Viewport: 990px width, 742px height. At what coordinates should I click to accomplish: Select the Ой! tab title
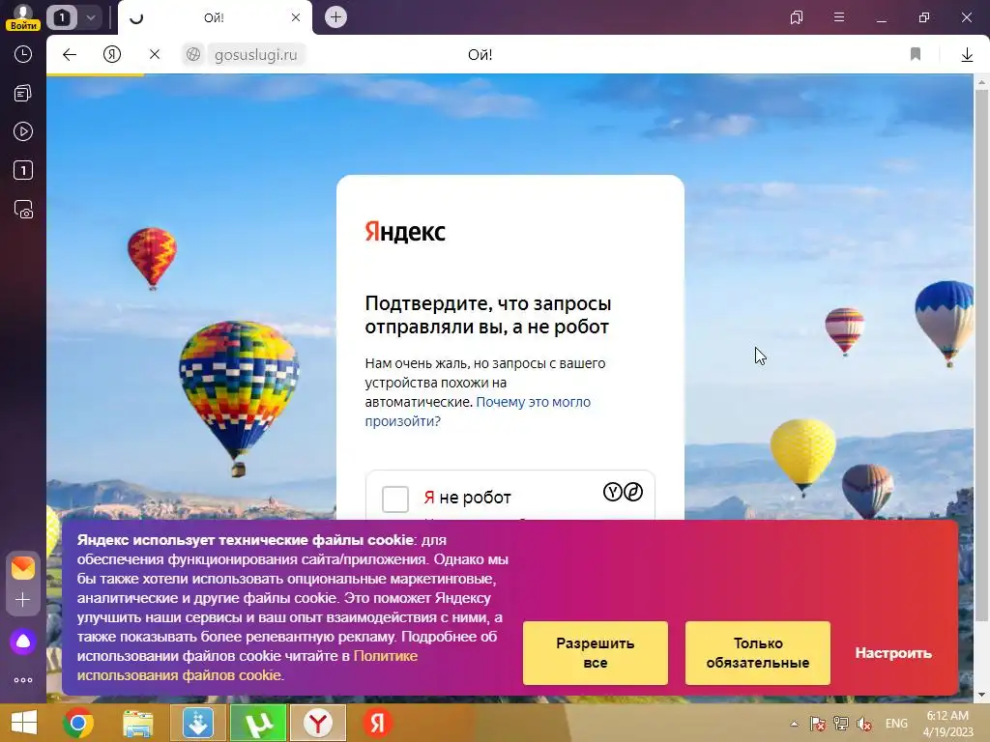coord(214,17)
